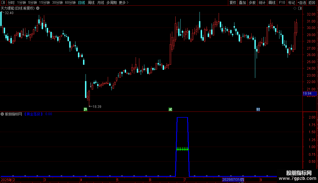Click the 18.39 low price label
This screenshot has width=318, height=183.
(x=97, y=106)
